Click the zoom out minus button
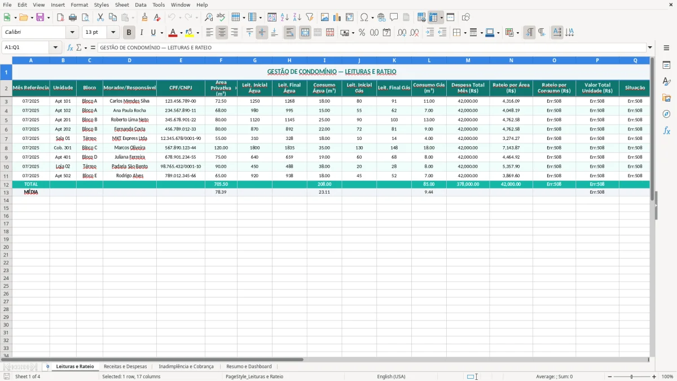The image size is (677, 381). coord(609,376)
